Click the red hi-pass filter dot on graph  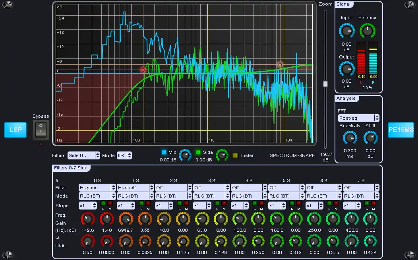click(x=143, y=70)
